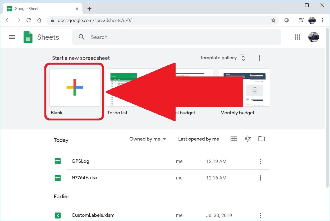The height and width of the screenshot is (221, 330).
Task: Open the start-section more options dots
Action: pos(260,58)
